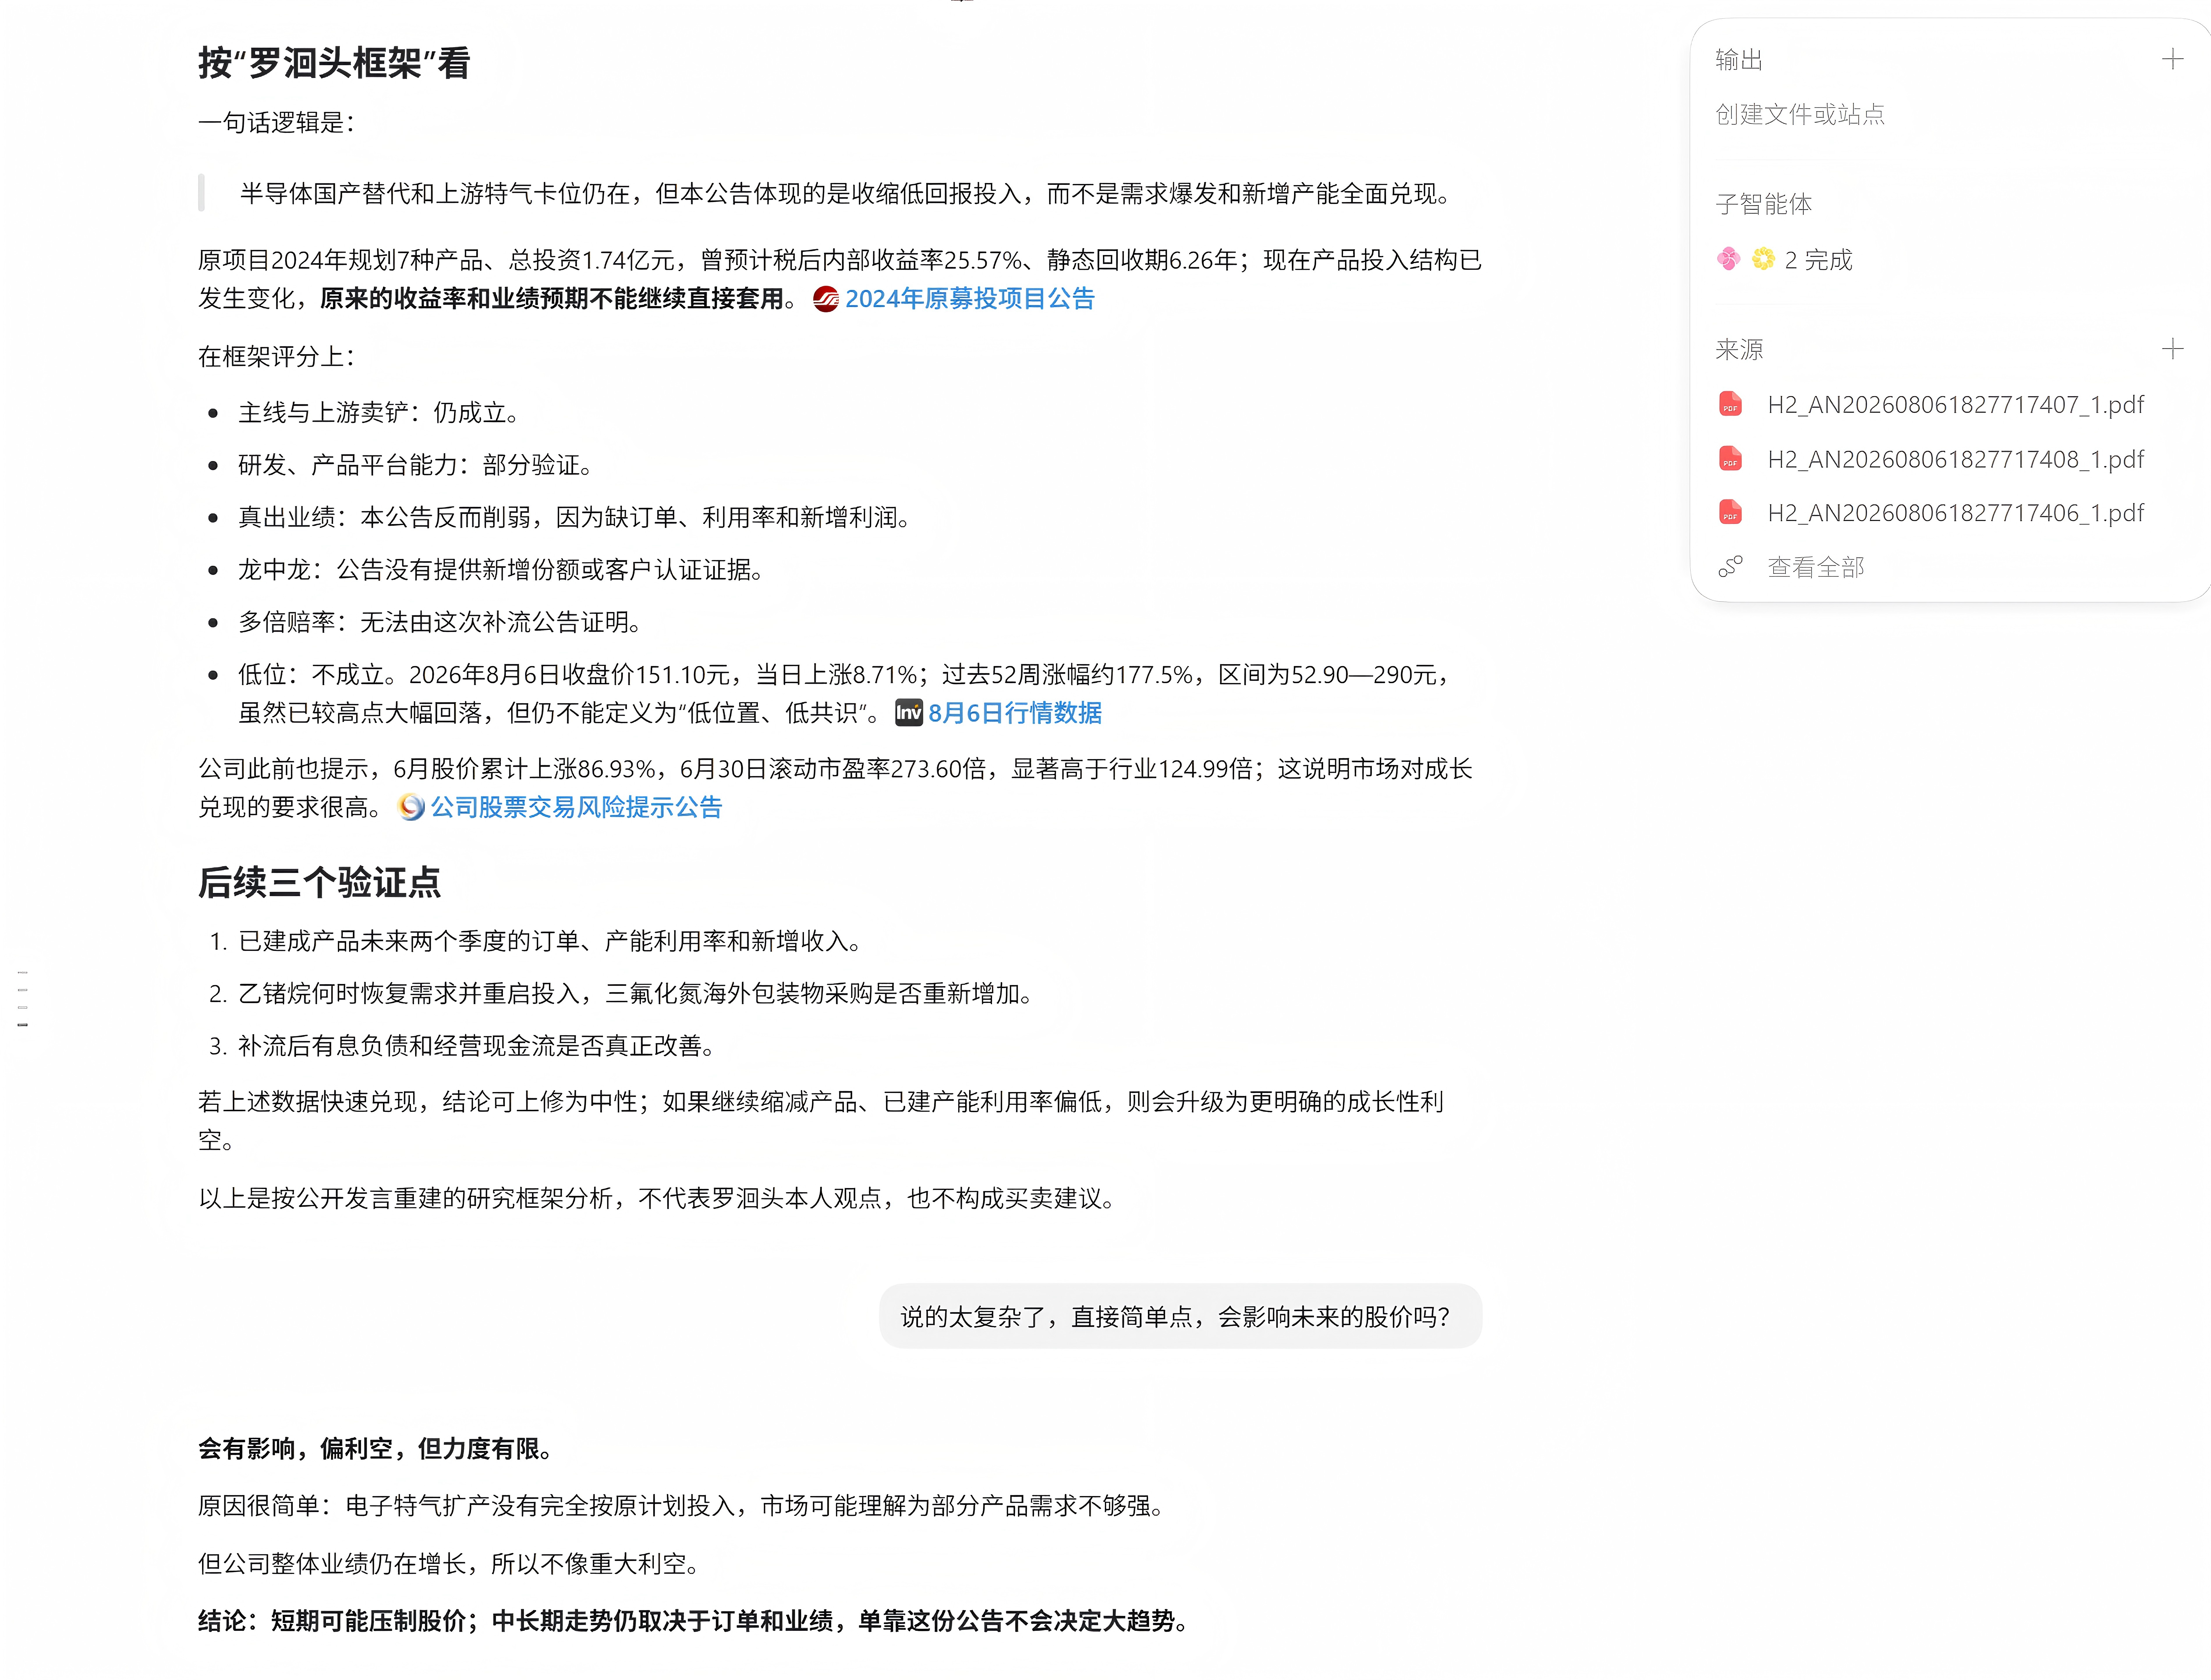This screenshot has width=2211, height=1680.
Task: Click the plus icon beside 来源
Action: coord(2172,349)
